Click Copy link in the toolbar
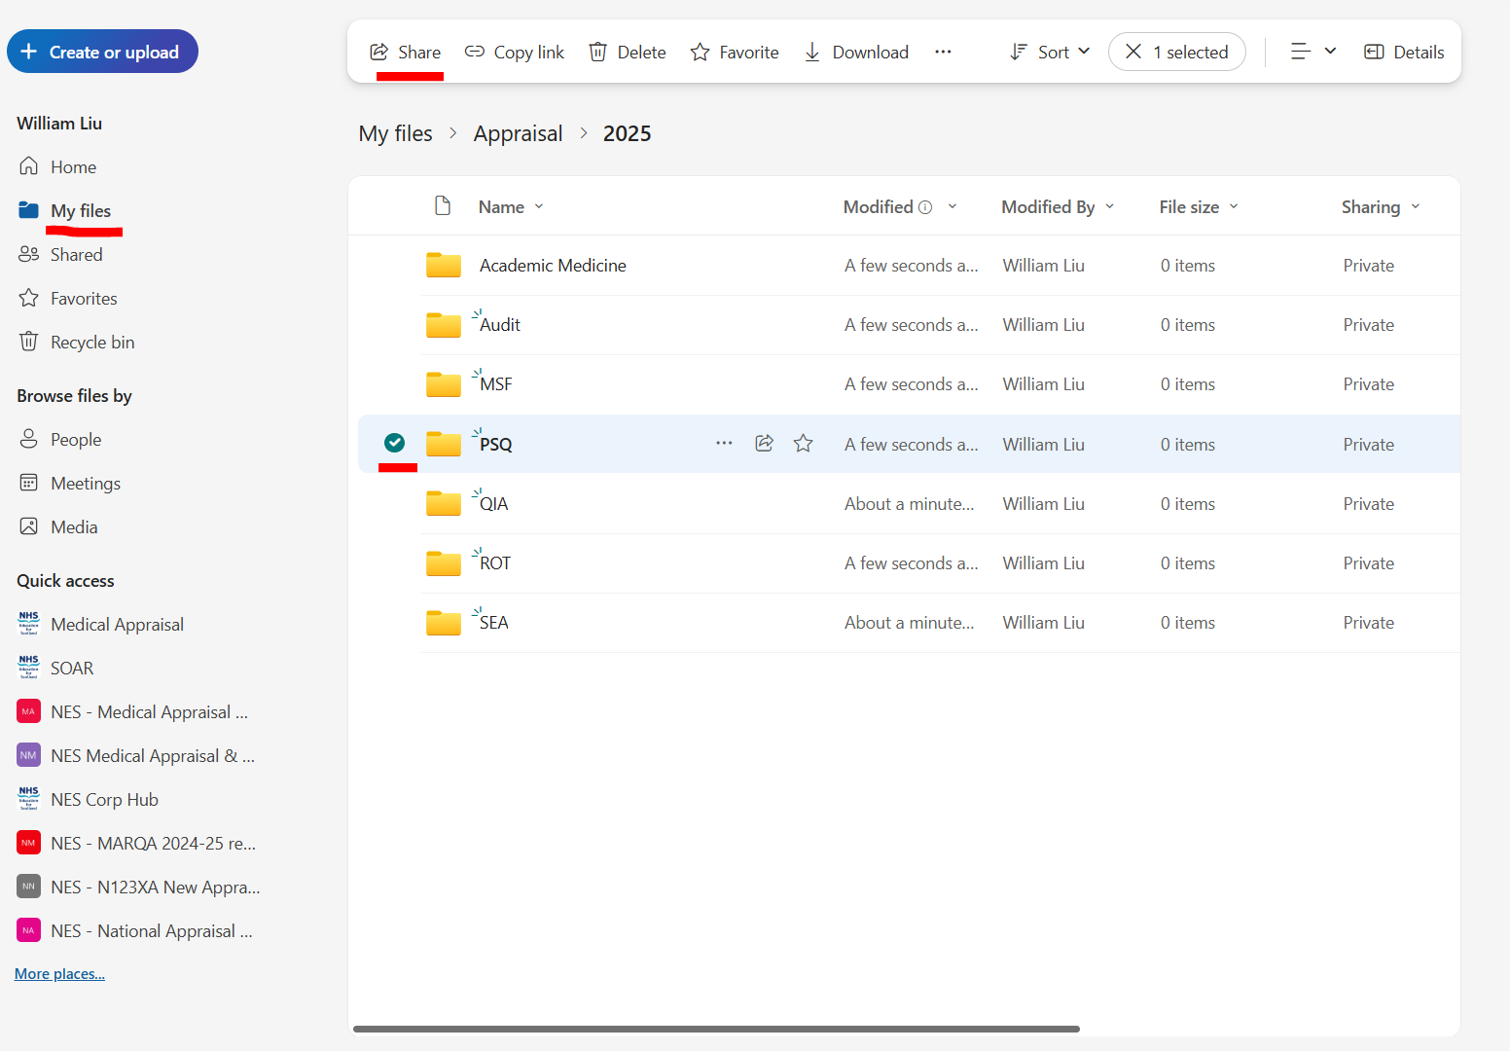This screenshot has height=1051, width=1510. [515, 53]
